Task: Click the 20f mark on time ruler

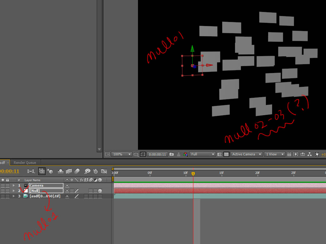Action: tap(257, 173)
